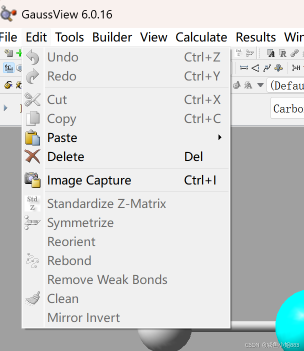Click the gear with letter A icon
Viewport: 304px width, 351px height.
236,85
